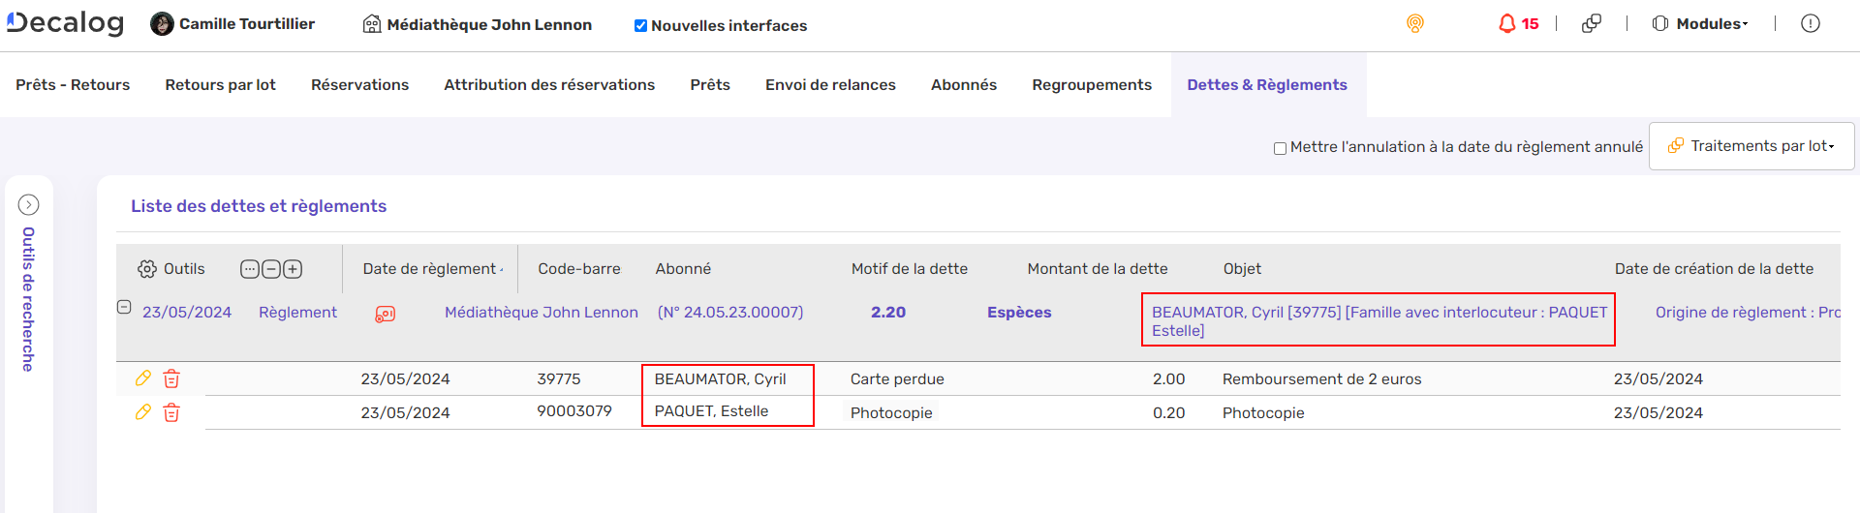Click receipt number N° 24.05.23.00007
This screenshot has width=1860, height=513.
point(730,313)
